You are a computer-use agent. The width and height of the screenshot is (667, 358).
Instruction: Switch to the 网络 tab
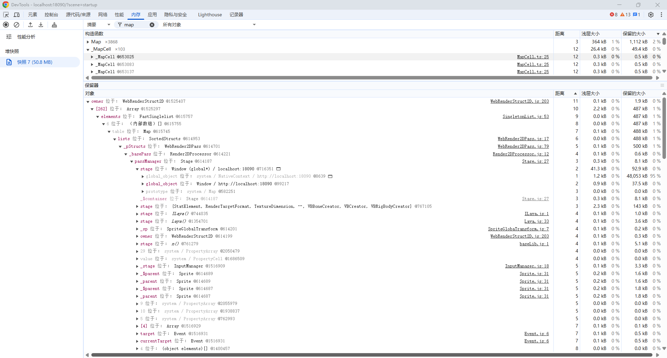coord(103,15)
